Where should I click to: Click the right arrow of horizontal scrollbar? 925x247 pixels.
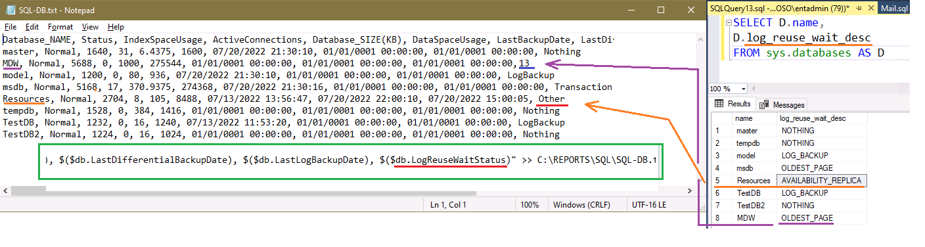point(690,191)
